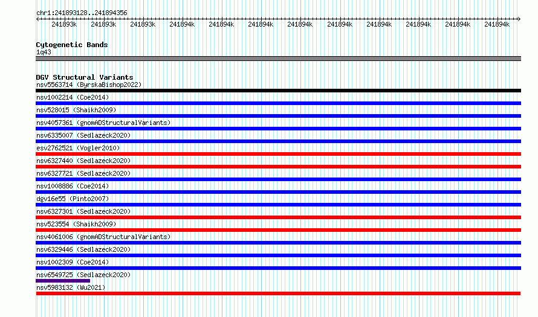Select the blue nsv1002214 variant bar
538x317 pixels.
278,103
